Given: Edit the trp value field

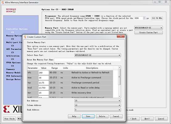Looking at the screenshot, I should 44,83.
